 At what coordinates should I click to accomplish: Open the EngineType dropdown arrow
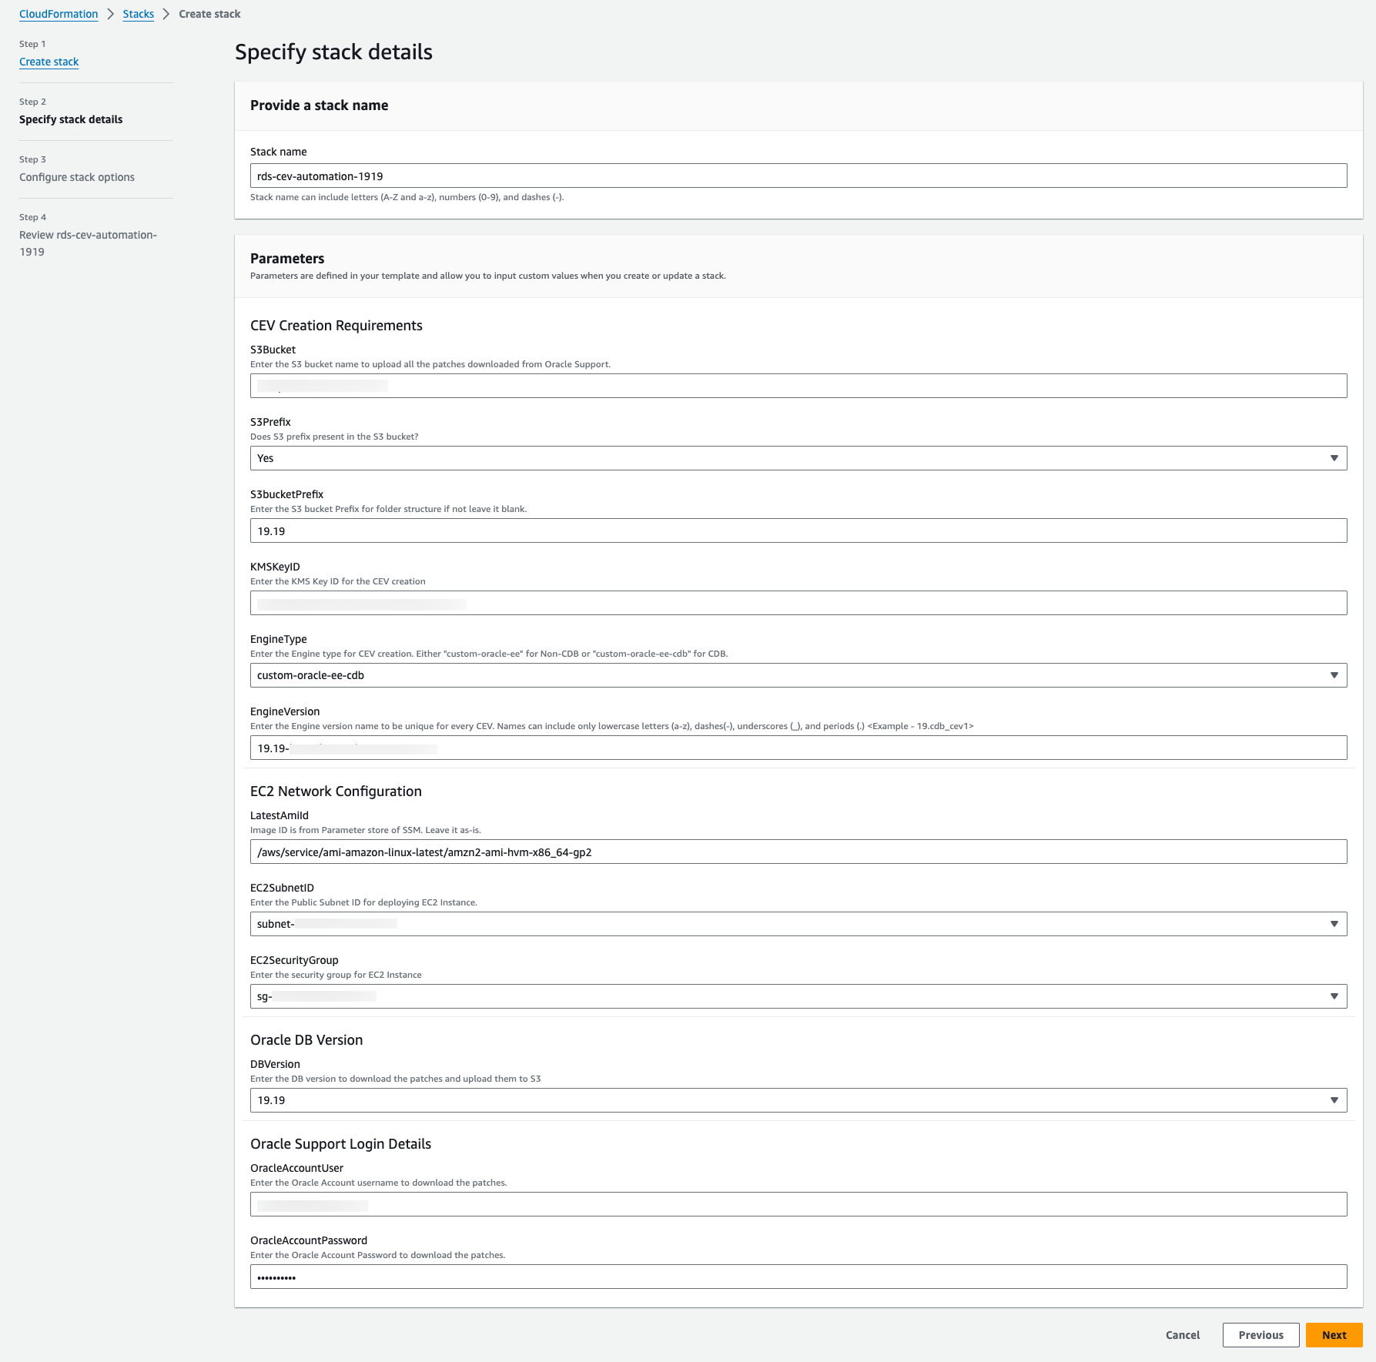1334,675
